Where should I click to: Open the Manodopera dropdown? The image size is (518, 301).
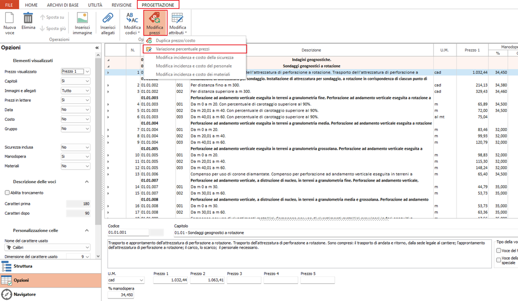click(87, 156)
